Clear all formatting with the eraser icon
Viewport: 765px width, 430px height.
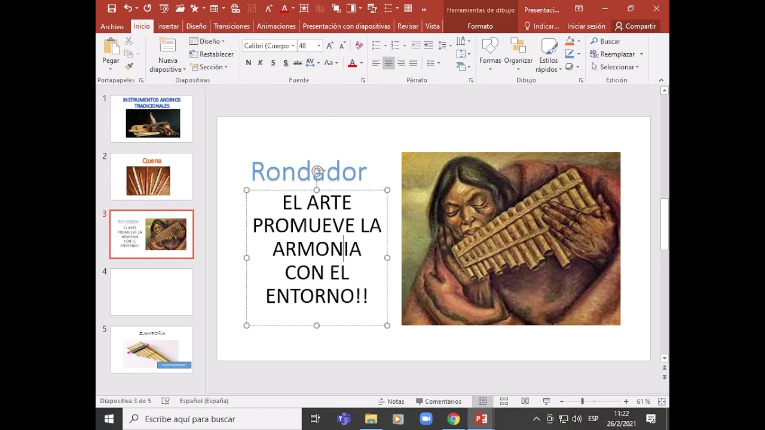(x=359, y=45)
